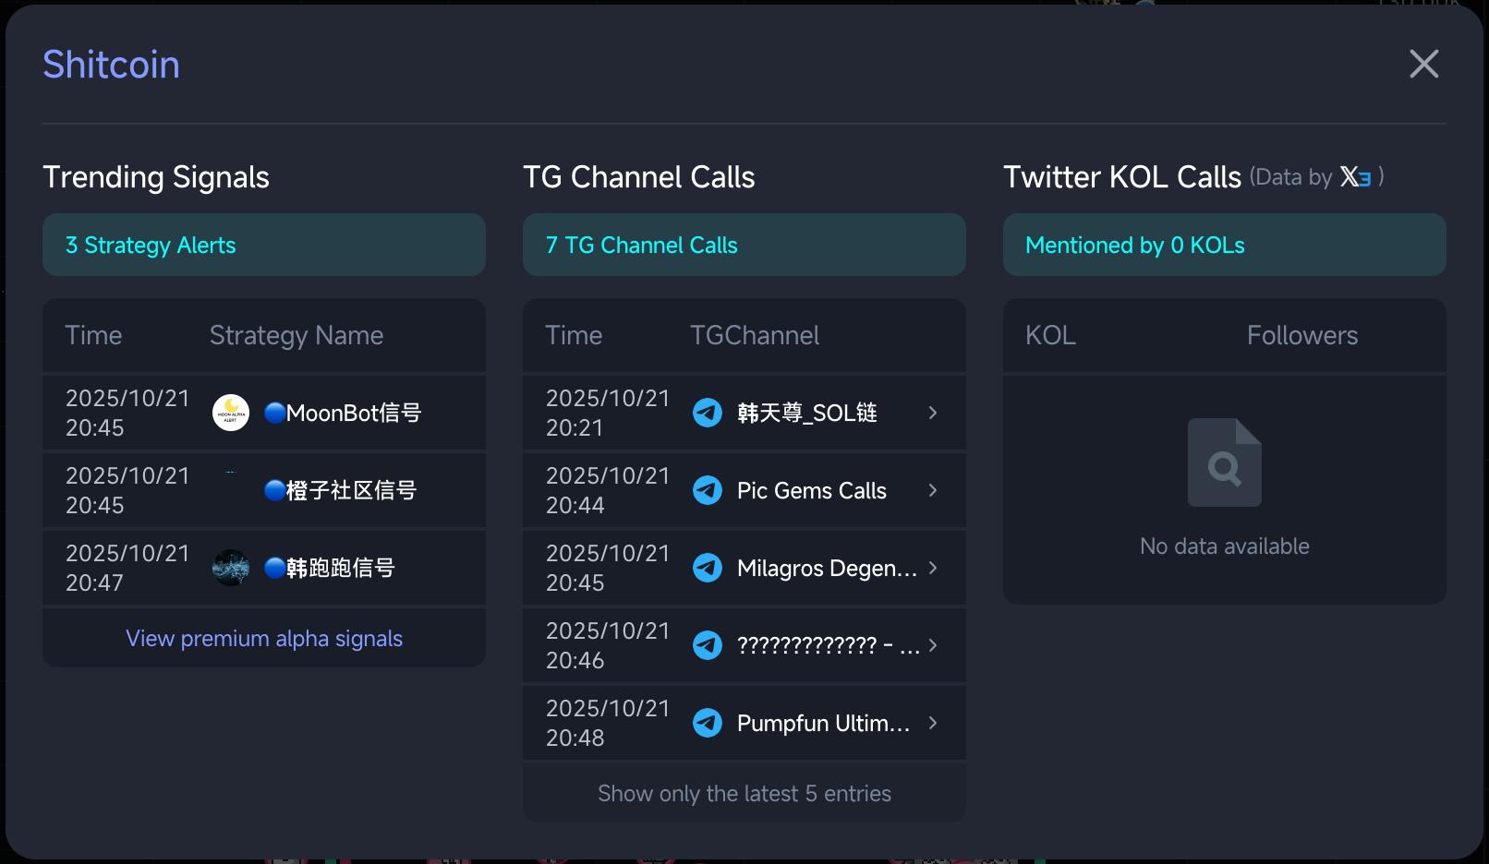Click the X3 data provider logo
Image resolution: width=1489 pixels, height=864 pixels.
pos(1355,176)
